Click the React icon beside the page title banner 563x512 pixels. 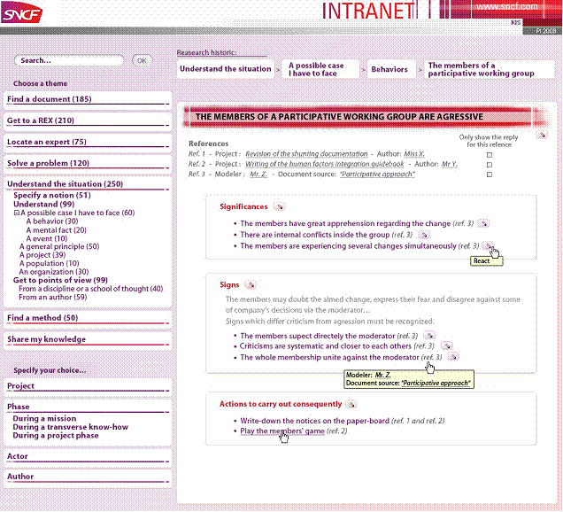(x=542, y=136)
